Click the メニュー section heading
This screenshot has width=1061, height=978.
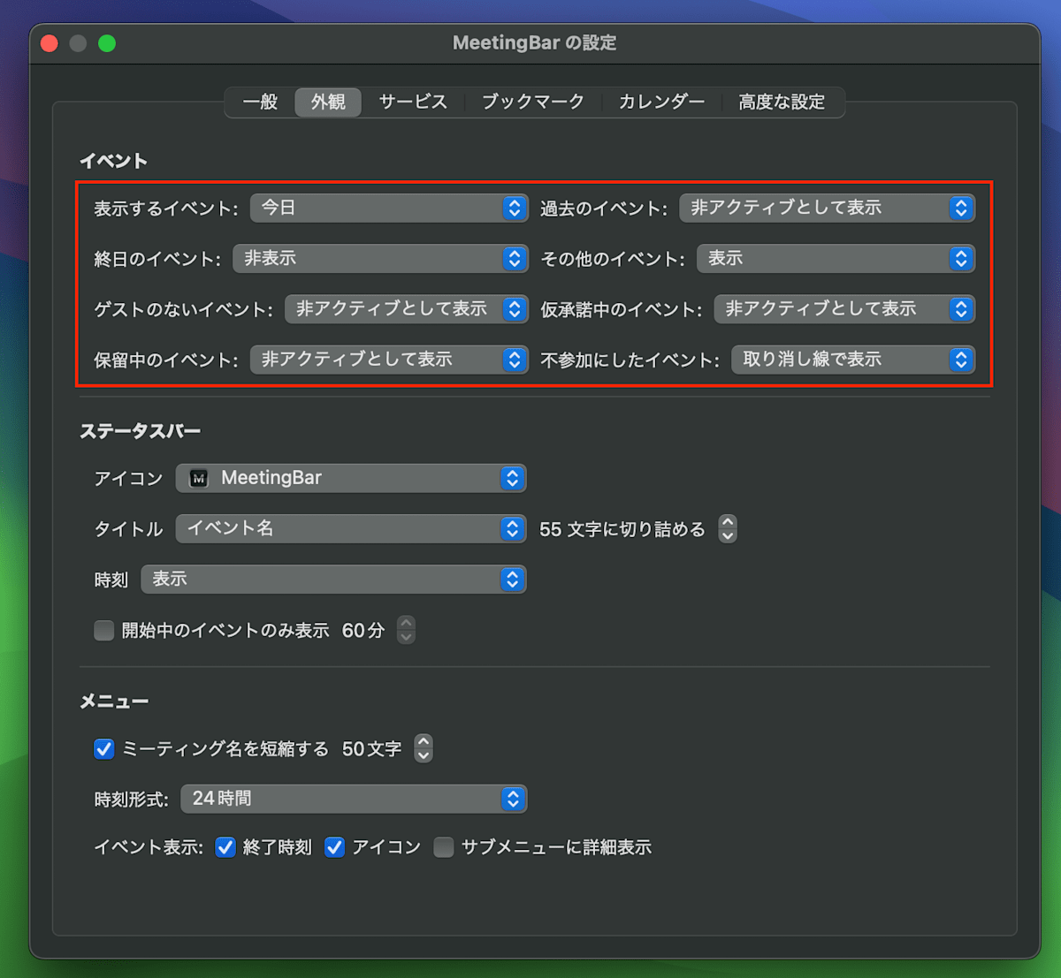tap(114, 701)
